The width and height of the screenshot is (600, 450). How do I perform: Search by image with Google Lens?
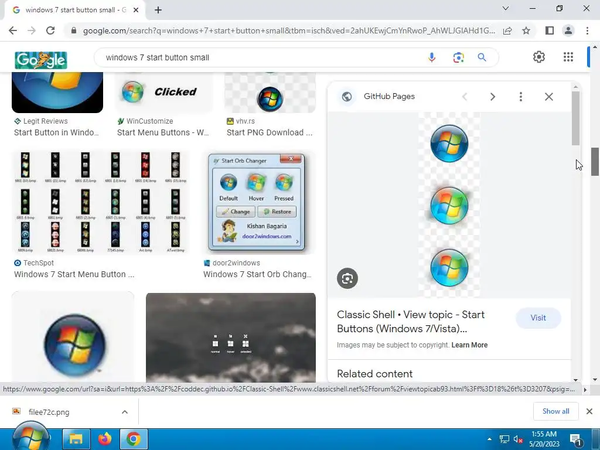coord(458,57)
